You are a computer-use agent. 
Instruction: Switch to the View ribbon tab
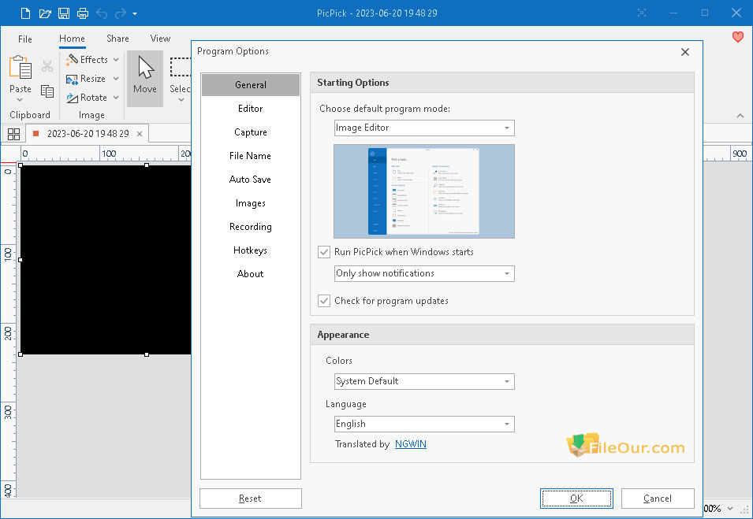(160, 39)
